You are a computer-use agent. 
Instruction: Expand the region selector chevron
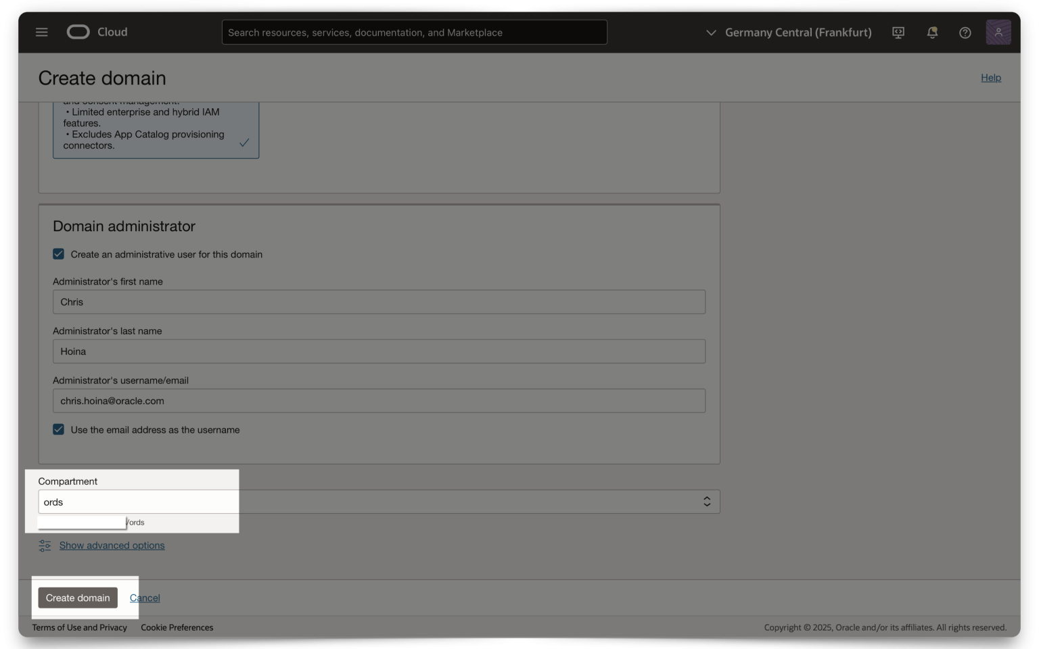coord(710,32)
